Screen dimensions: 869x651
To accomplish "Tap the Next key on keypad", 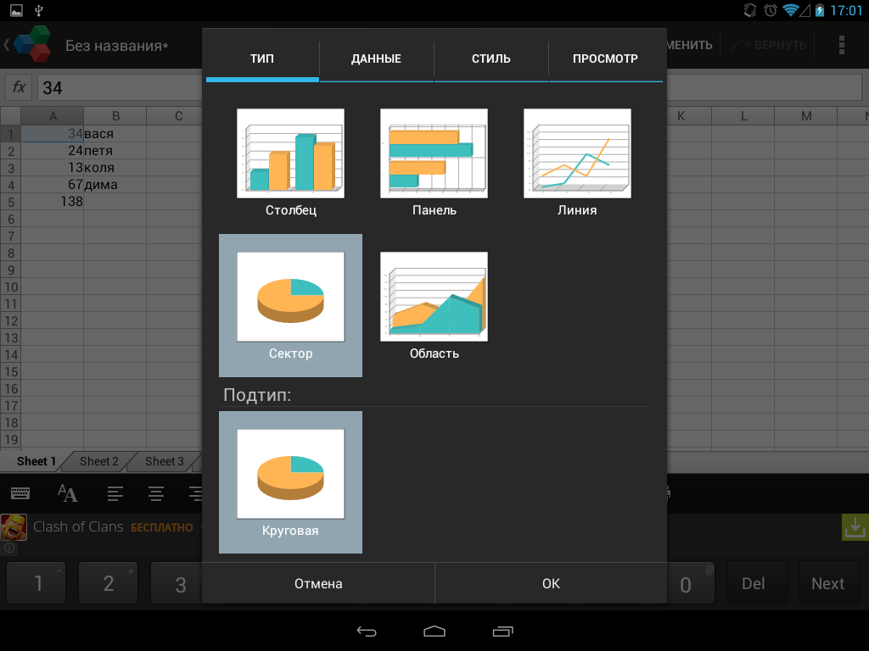I will point(828,583).
